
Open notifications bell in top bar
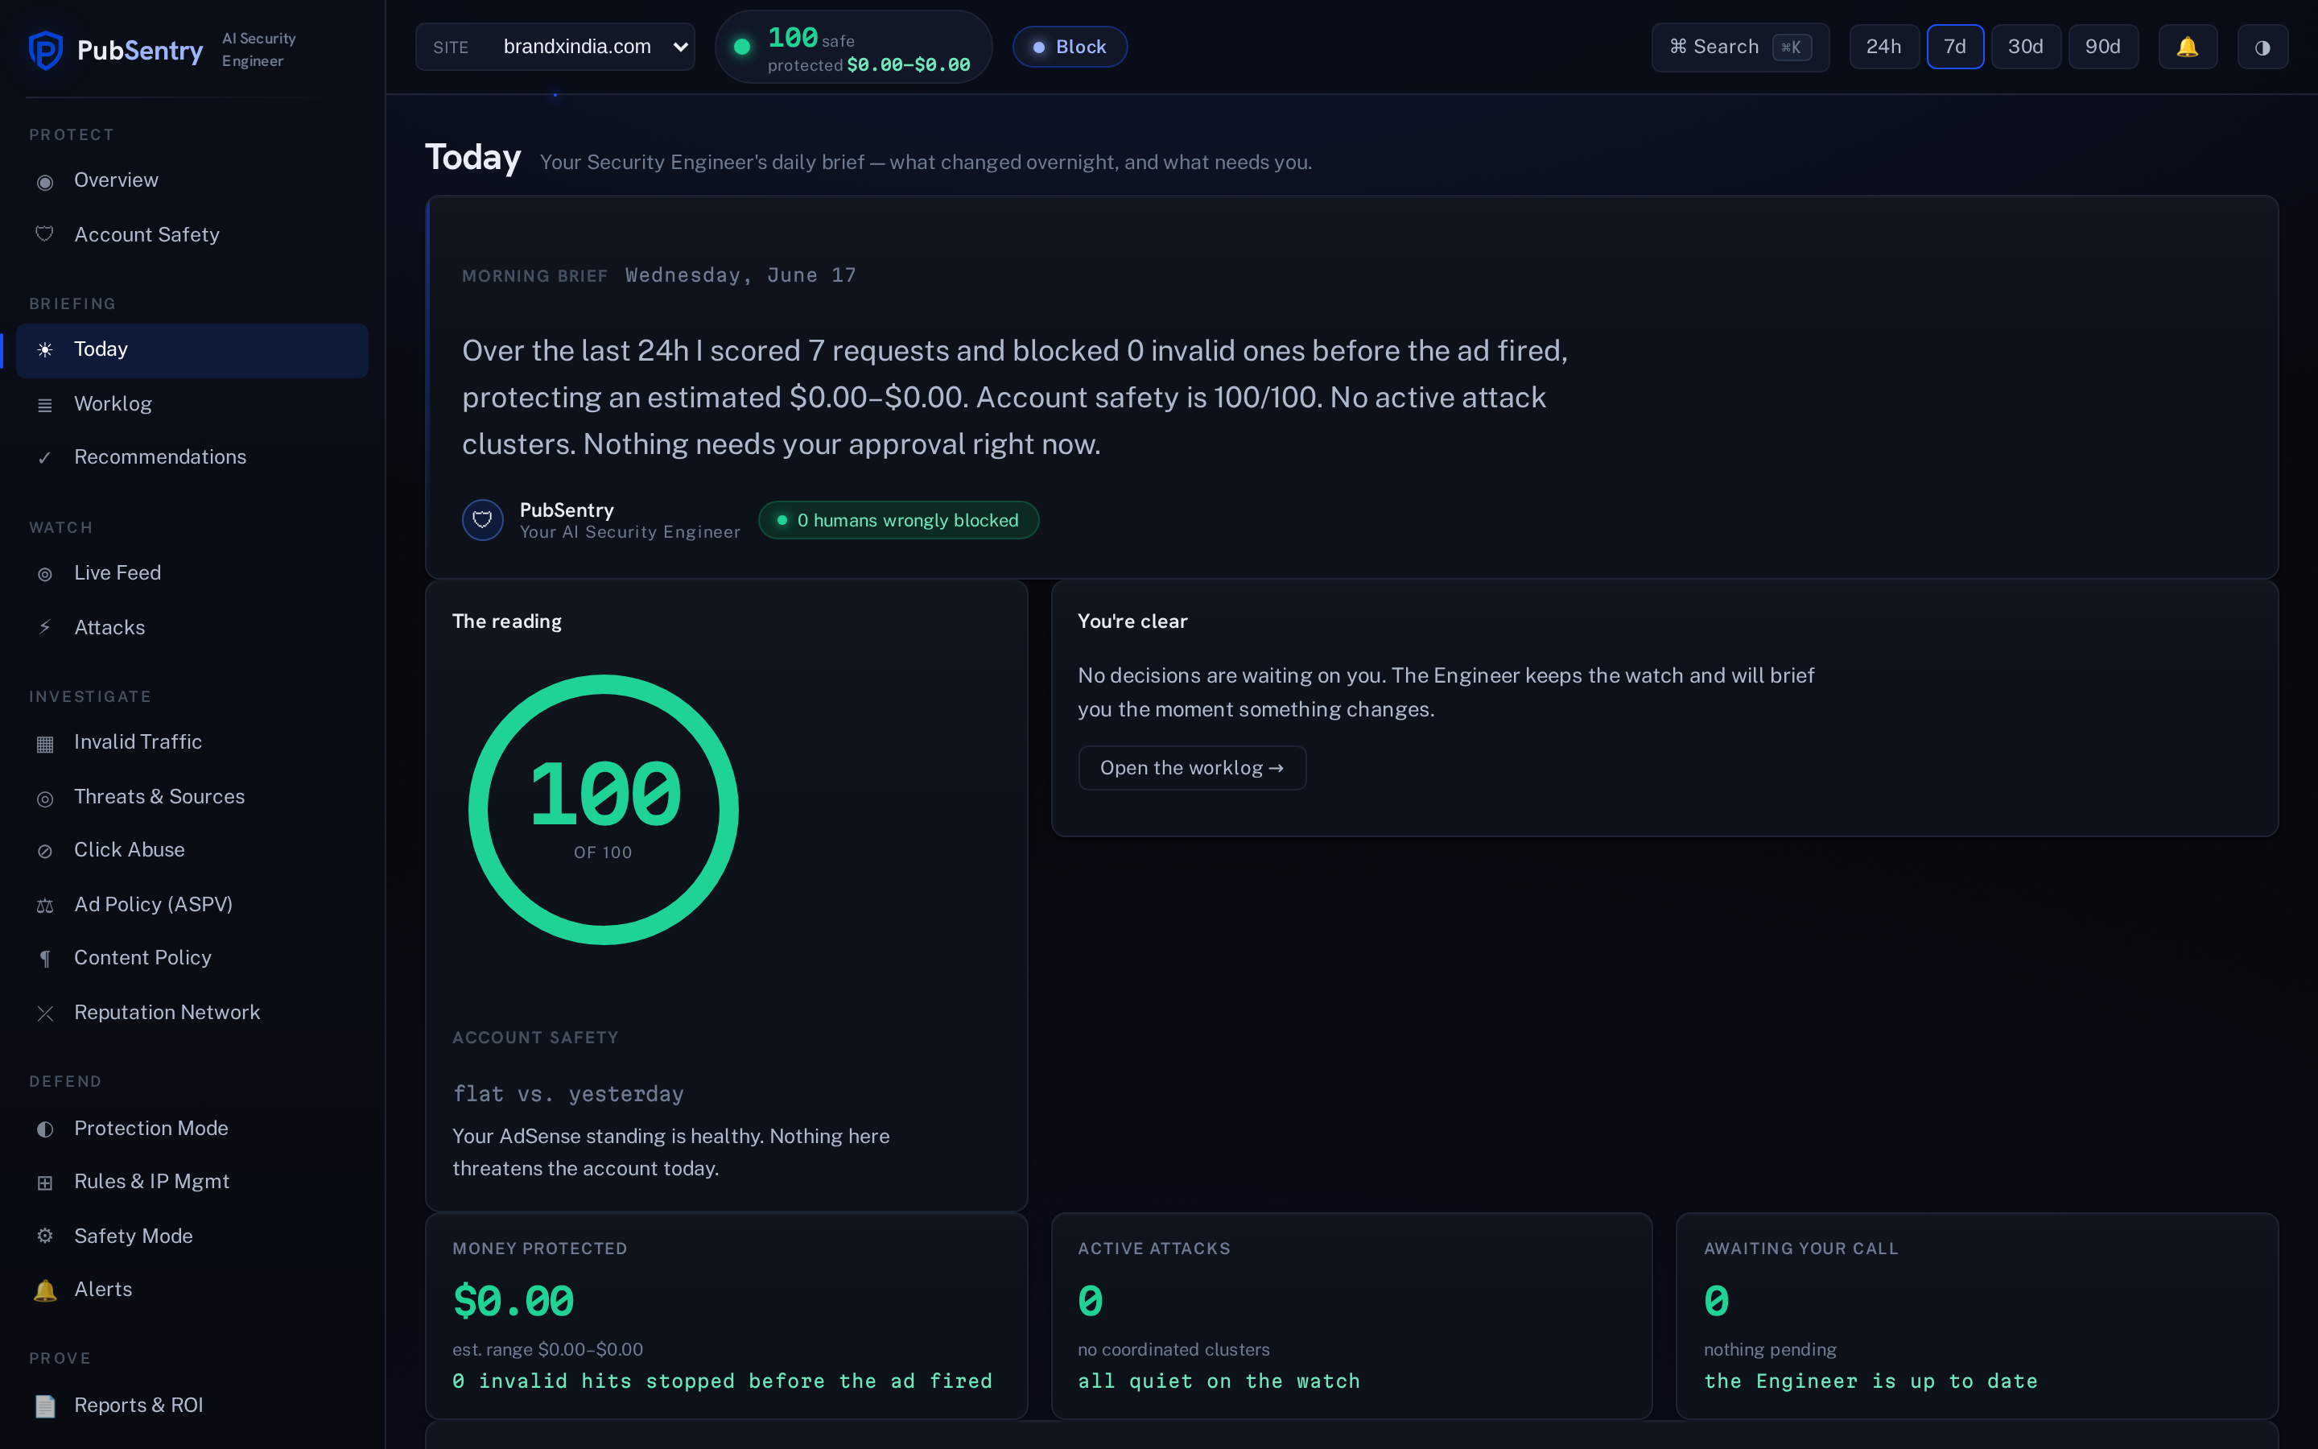tap(2188, 47)
